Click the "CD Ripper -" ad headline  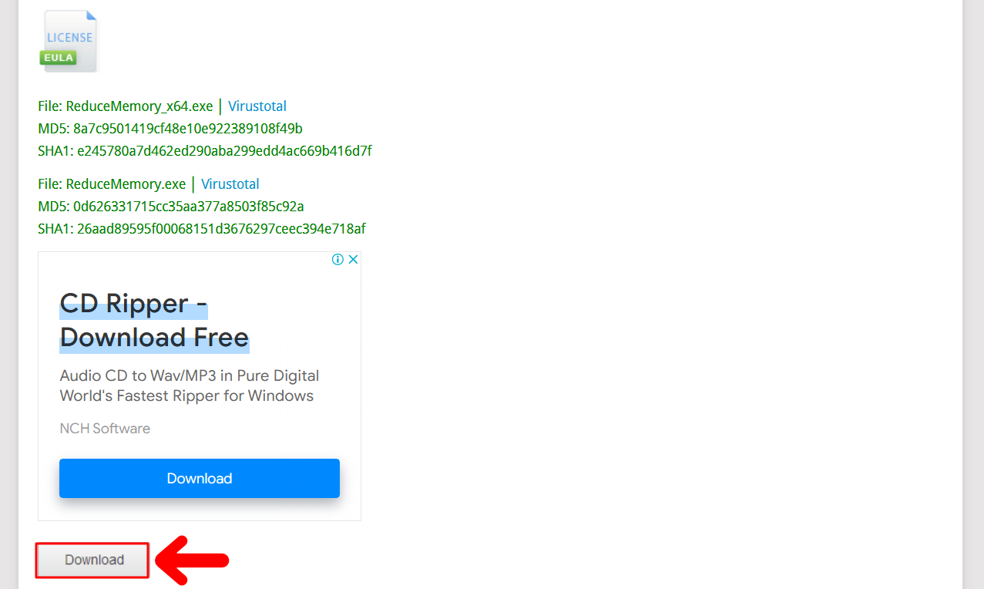[x=134, y=304]
